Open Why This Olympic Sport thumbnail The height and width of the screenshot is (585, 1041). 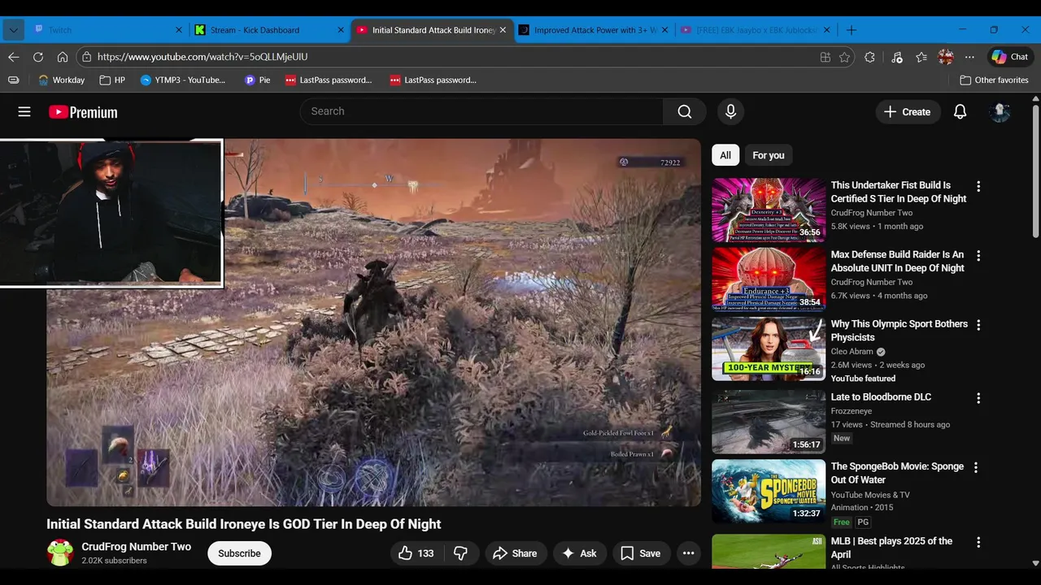tap(769, 349)
